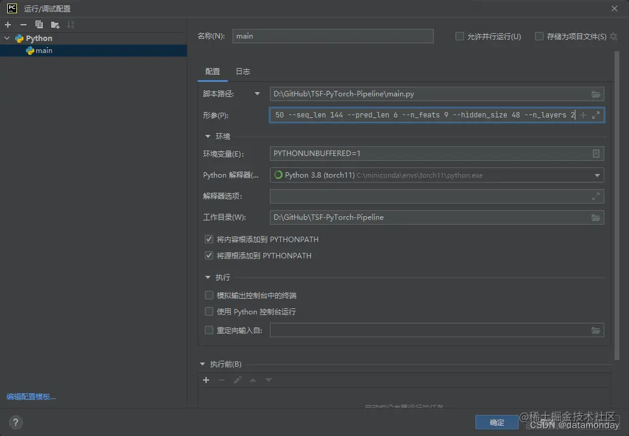Open edit configuration templates link

(31, 397)
